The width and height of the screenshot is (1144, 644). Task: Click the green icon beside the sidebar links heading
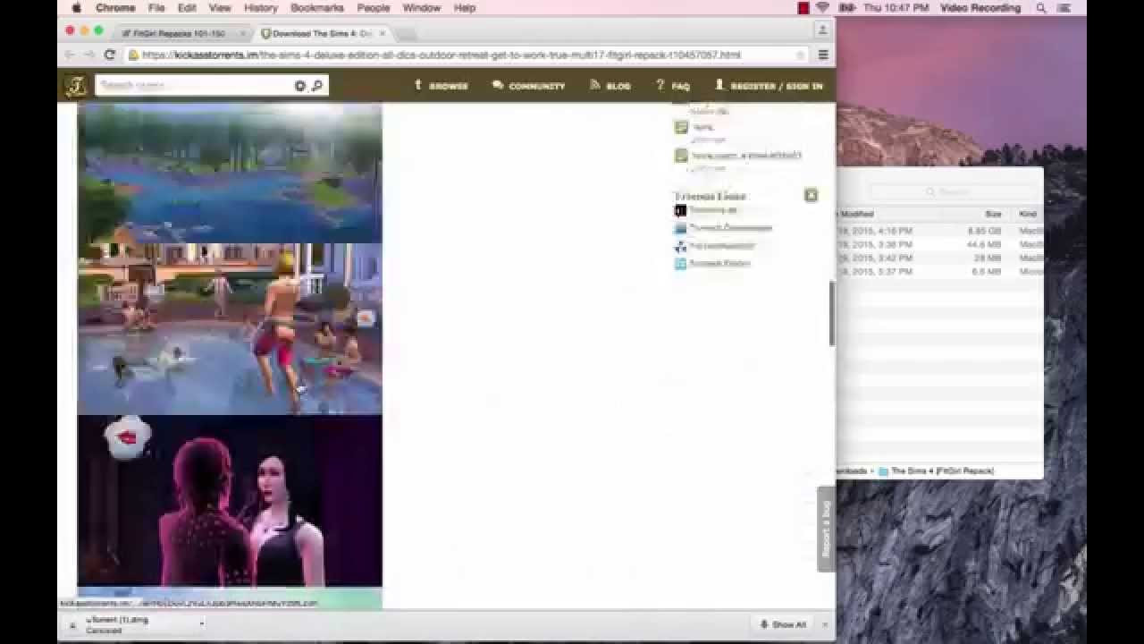tap(811, 195)
